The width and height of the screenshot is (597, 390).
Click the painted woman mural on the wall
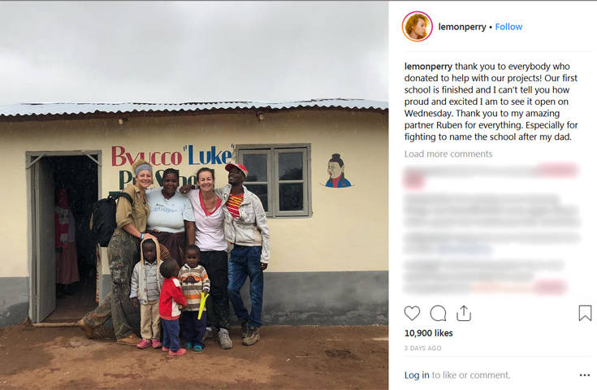click(x=337, y=171)
